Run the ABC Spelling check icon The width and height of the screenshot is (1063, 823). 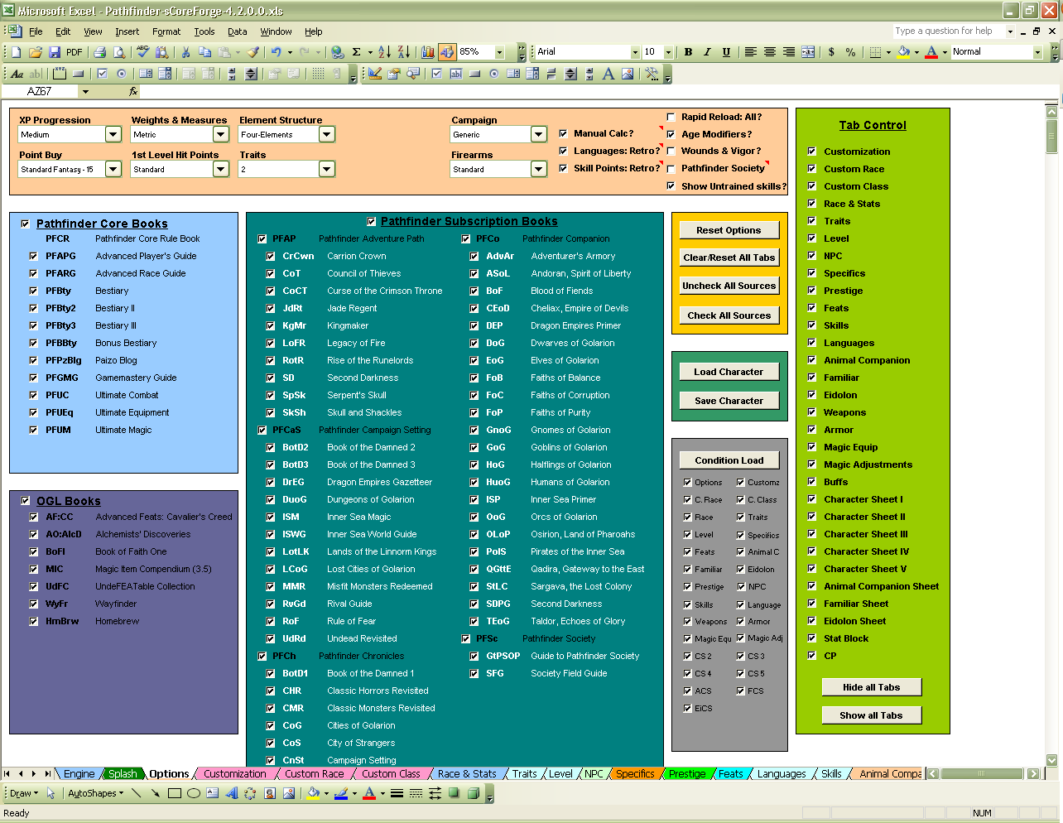pos(143,52)
